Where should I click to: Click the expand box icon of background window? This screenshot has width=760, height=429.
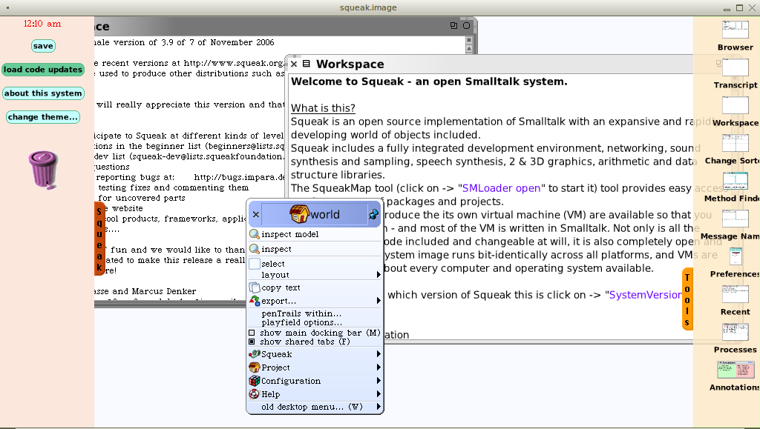pyautogui.click(x=453, y=26)
